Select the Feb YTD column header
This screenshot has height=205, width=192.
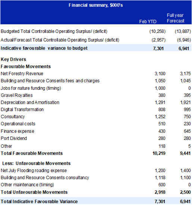pyautogui.click(x=148, y=22)
